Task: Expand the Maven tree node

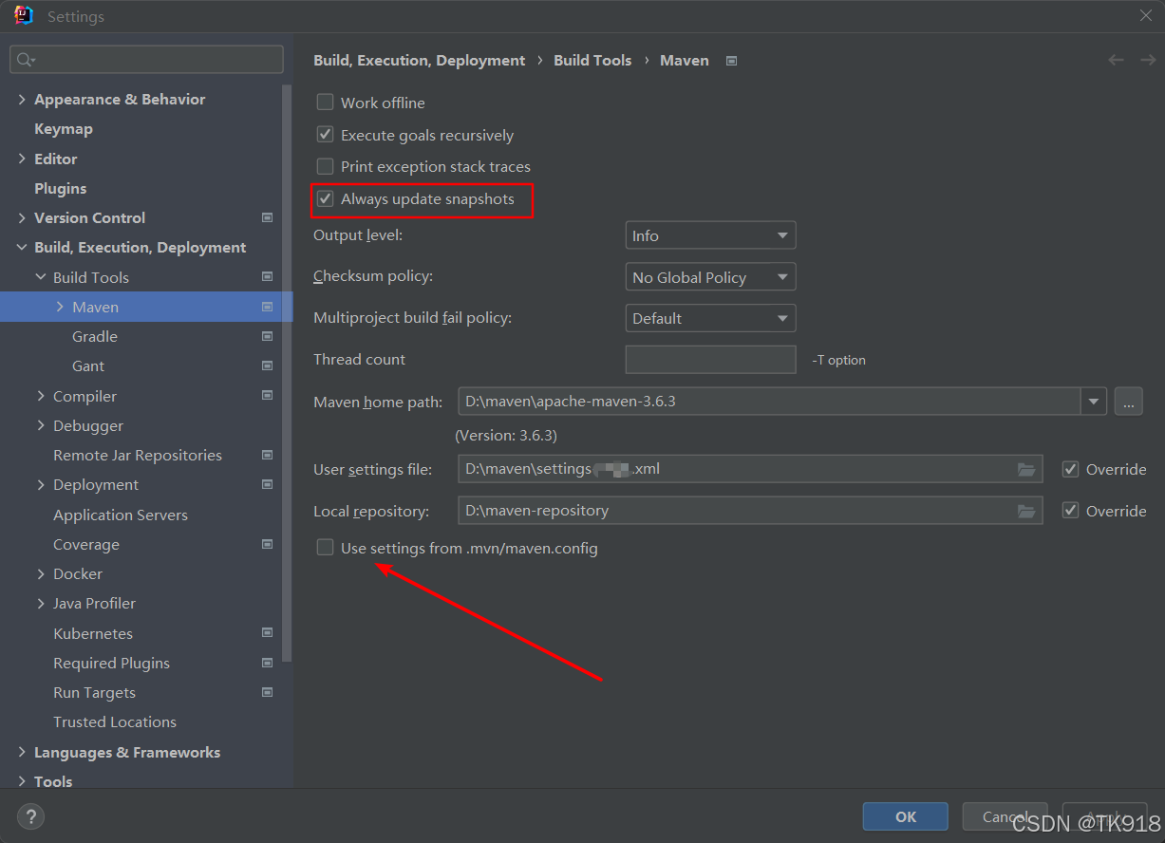Action: [60, 307]
